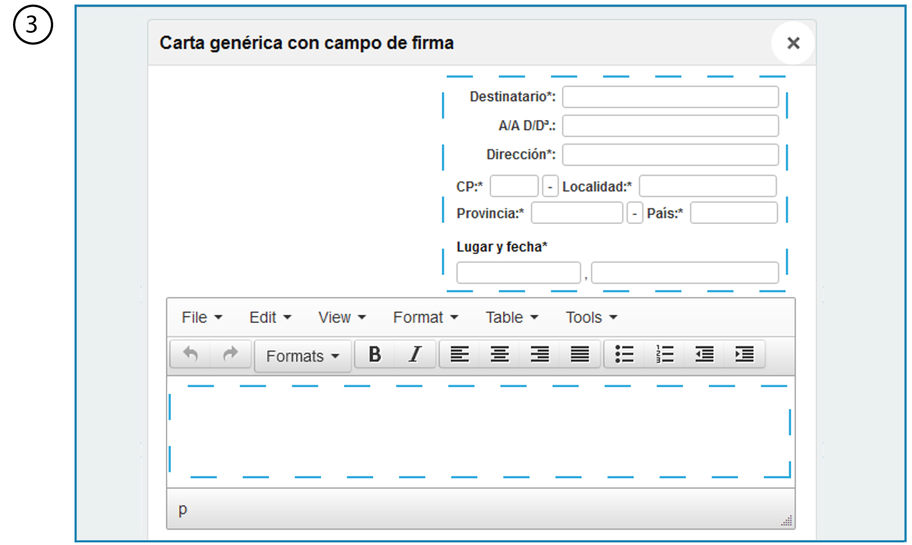Click the País input field

pos(734,213)
